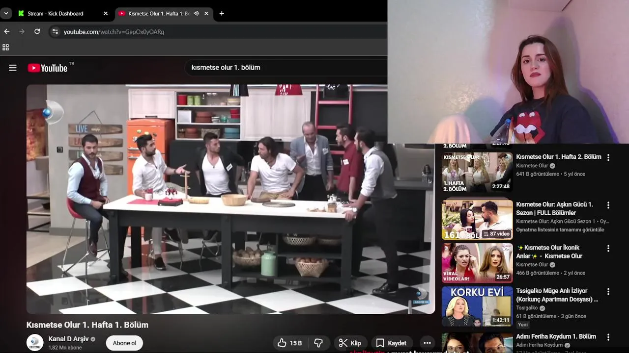Click the address bar URL

(114, 32)
